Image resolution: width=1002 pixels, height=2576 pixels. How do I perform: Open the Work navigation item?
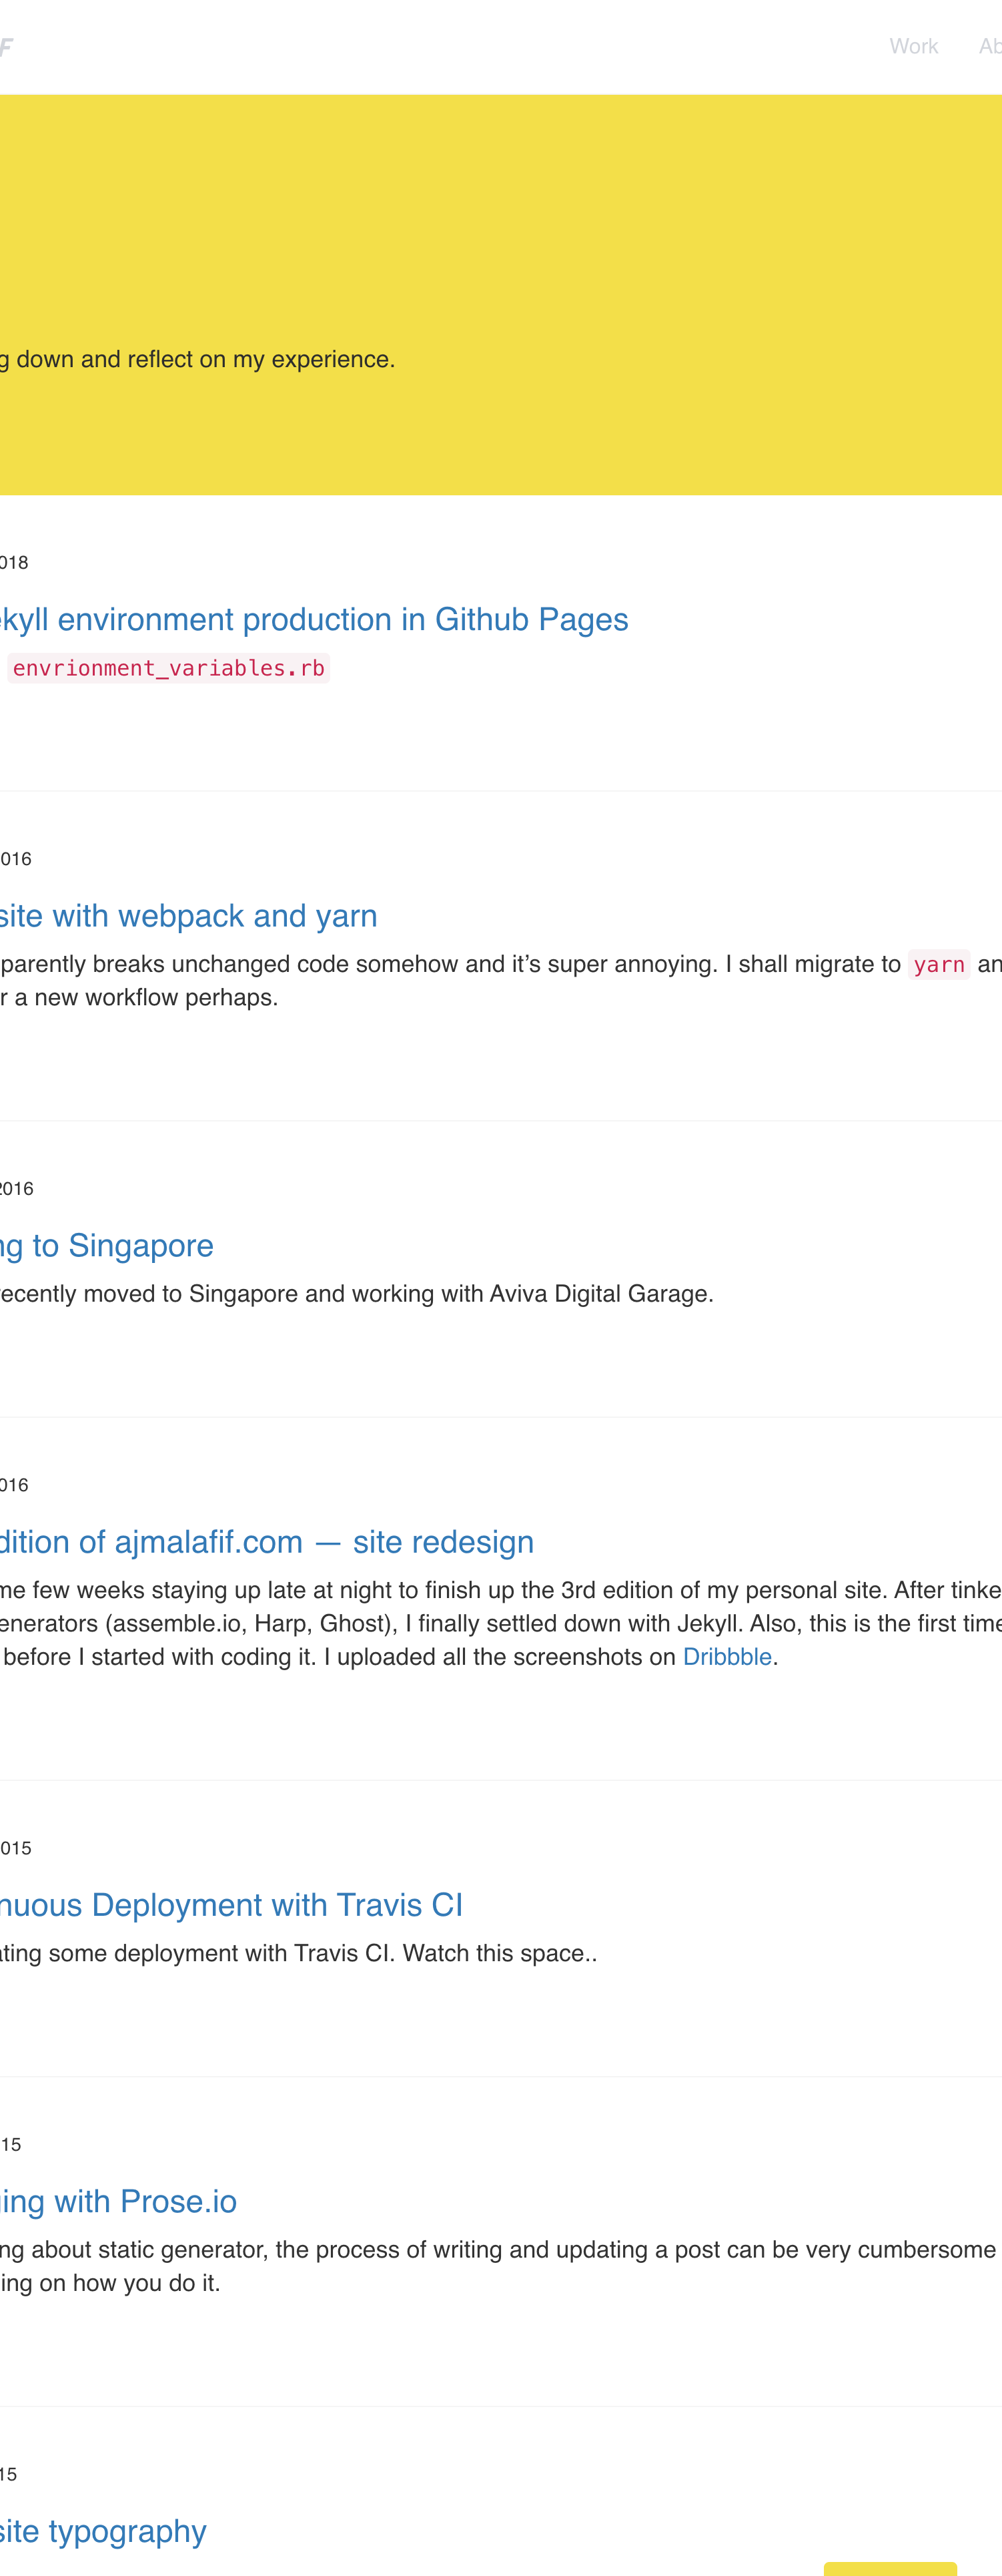(x=913, y=47)
